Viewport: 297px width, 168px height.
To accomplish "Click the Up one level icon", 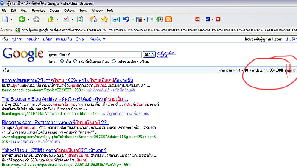I will coord(51,19).
